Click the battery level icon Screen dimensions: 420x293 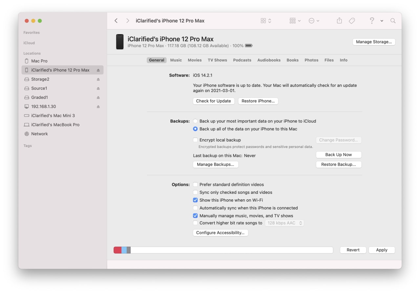tap(249, 46)
